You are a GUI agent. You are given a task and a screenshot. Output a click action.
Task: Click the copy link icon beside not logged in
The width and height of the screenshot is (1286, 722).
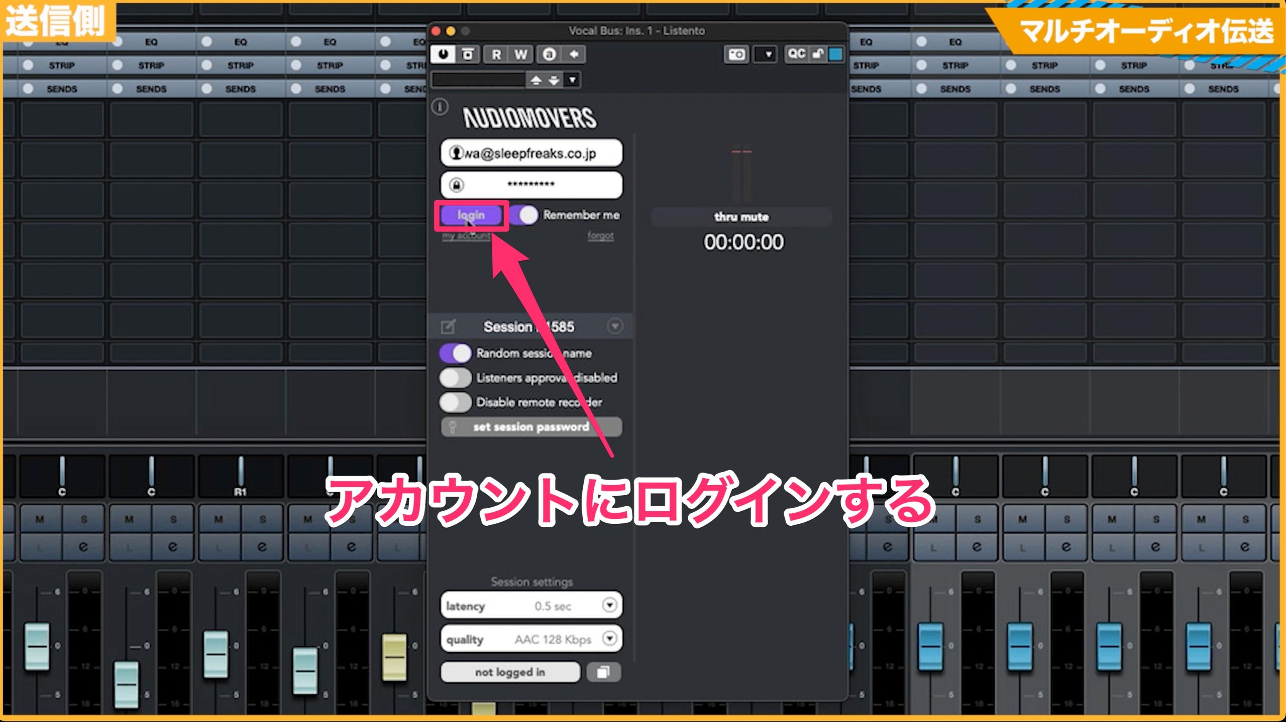pos(603,672)
